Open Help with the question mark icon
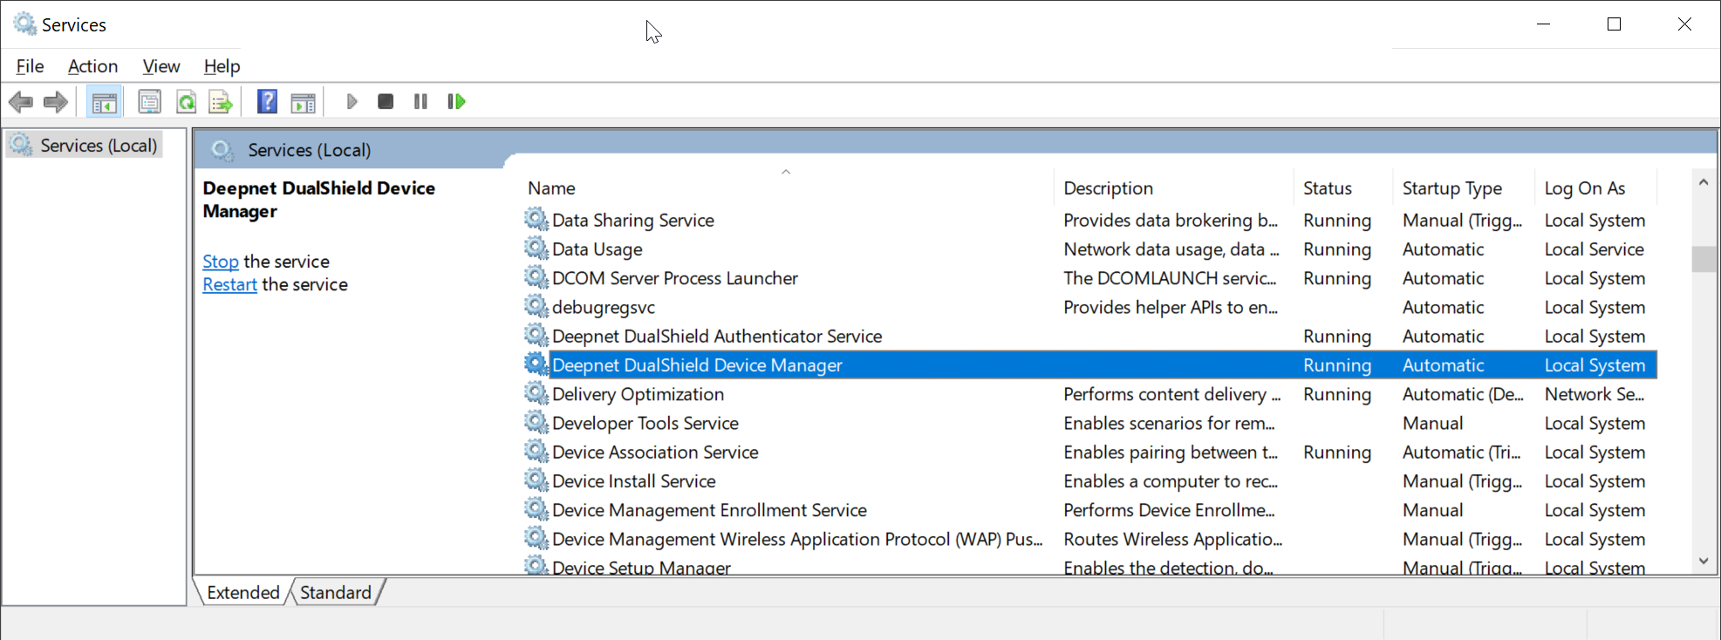 267,102
